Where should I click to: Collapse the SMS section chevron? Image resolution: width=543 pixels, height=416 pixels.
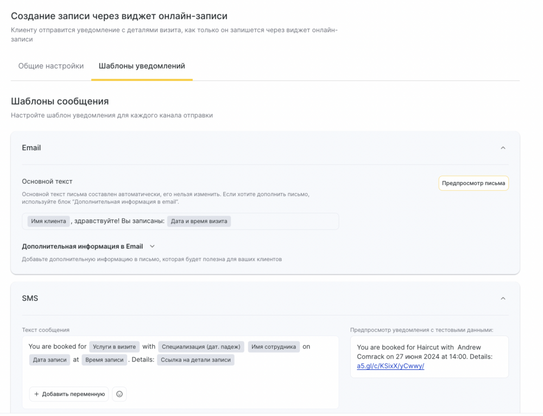click(x=503, y=299)
